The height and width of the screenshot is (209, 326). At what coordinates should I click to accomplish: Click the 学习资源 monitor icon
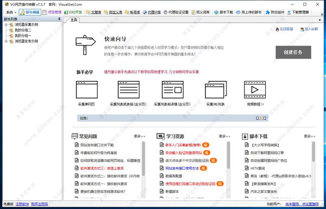(160, 136)
